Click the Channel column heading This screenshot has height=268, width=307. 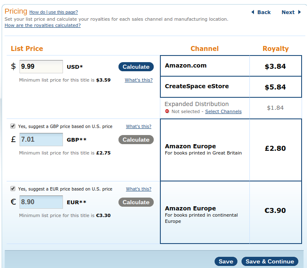tap(205, 48)
